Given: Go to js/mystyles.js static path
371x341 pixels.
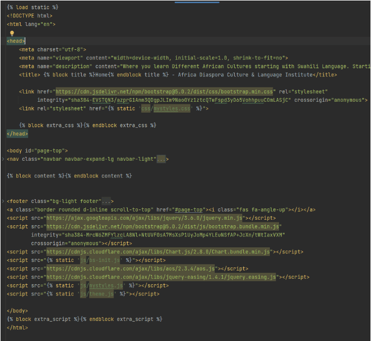Looking at the screenshot, I should pyautogui.click(x=101, y=286).
